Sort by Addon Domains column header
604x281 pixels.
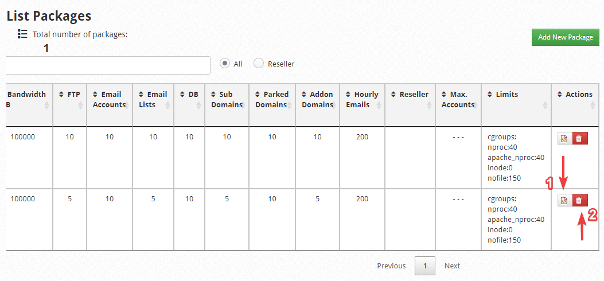point(317,99)
